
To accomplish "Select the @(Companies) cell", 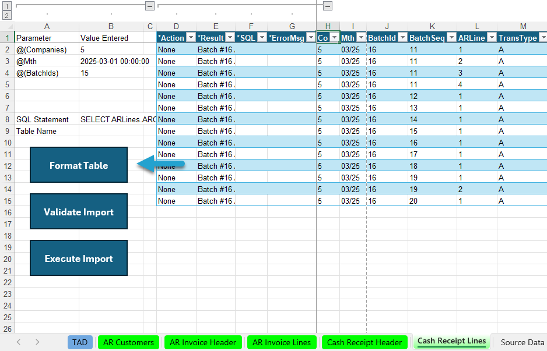I will pyautogui.click(x=47, y=49).
